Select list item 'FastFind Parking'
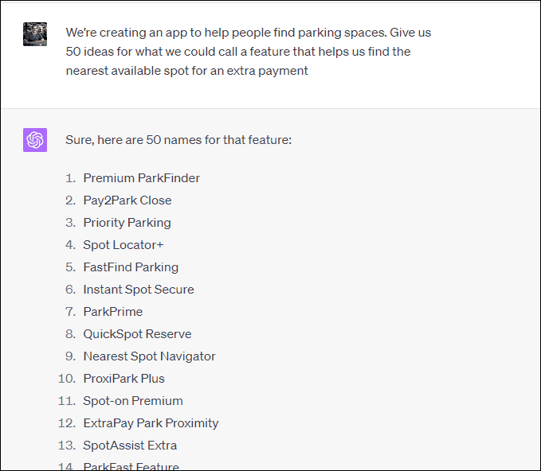Viewport: 541px width, 471px height. [x=131, y=267]
